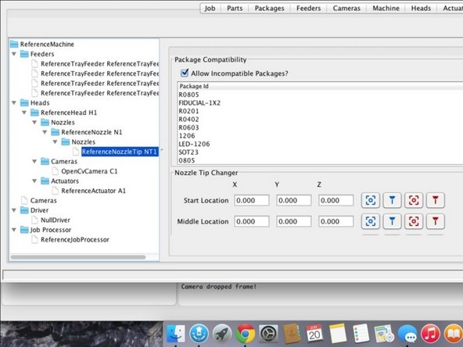Viewport: 463px width, 347px height.
Task: Position nozzle tool at Start Location (red)
Action: coord(436,200)
